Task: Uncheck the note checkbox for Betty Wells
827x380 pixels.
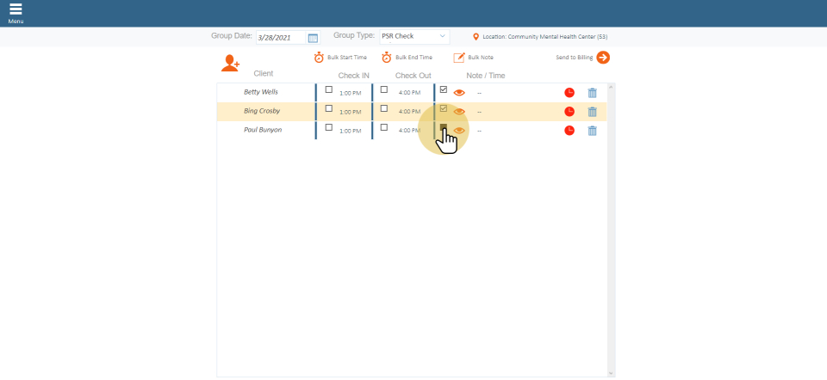Action: [444, 89]
